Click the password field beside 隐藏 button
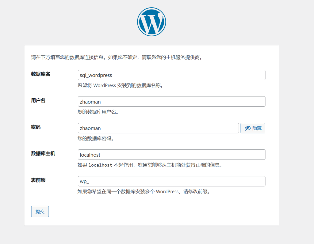 [x=159, y=128]
